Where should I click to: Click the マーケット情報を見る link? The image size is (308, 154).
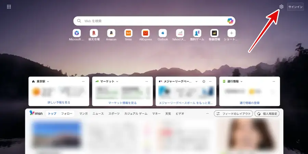point(123,103)
